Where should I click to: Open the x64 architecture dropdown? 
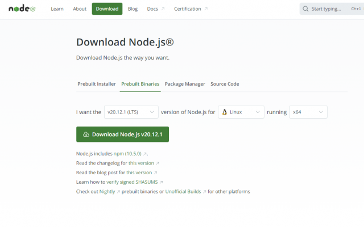coord(308,112)
